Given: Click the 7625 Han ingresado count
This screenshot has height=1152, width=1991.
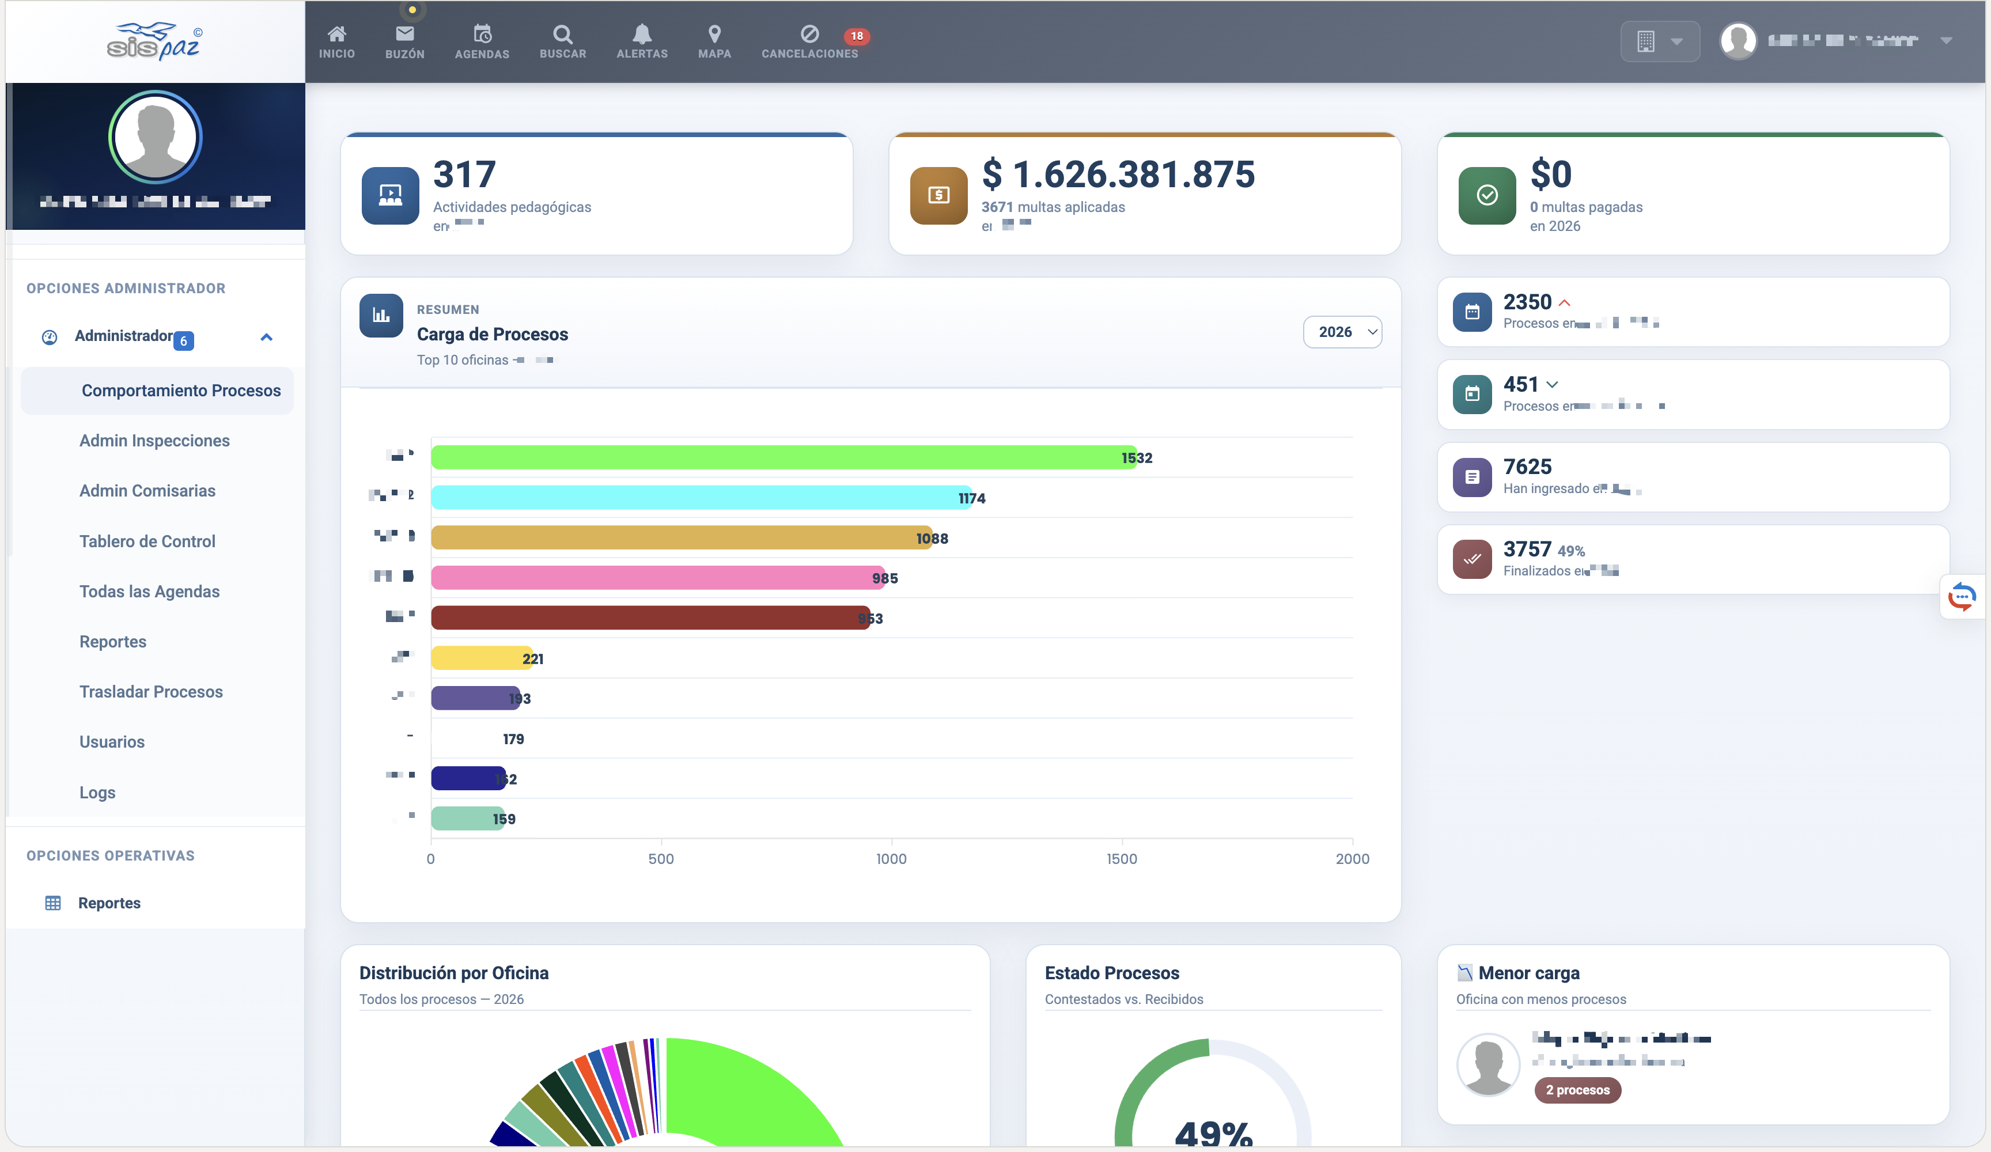Looking at the screenshot, I should tap(1527, 467).
